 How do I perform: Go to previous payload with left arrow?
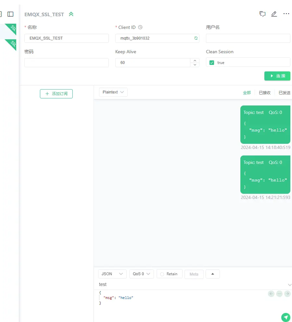coord(271,294)
